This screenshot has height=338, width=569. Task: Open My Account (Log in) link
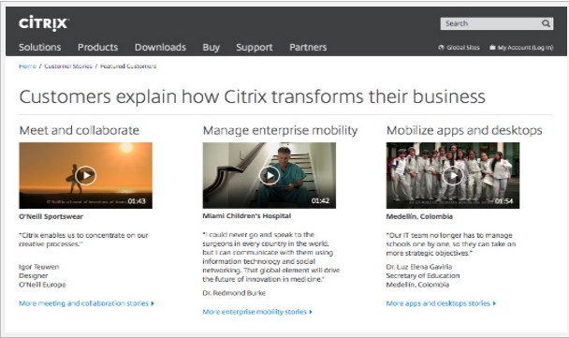click(525, 48)
